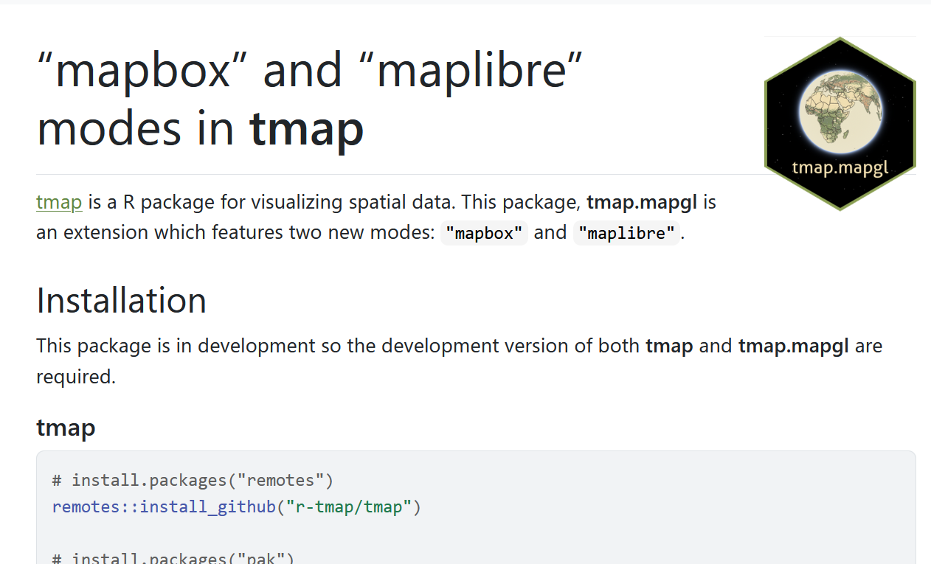Click the "r-tmap/tmap" string in the code
Screen dimensions: 931x564
(x=348, y=507)
